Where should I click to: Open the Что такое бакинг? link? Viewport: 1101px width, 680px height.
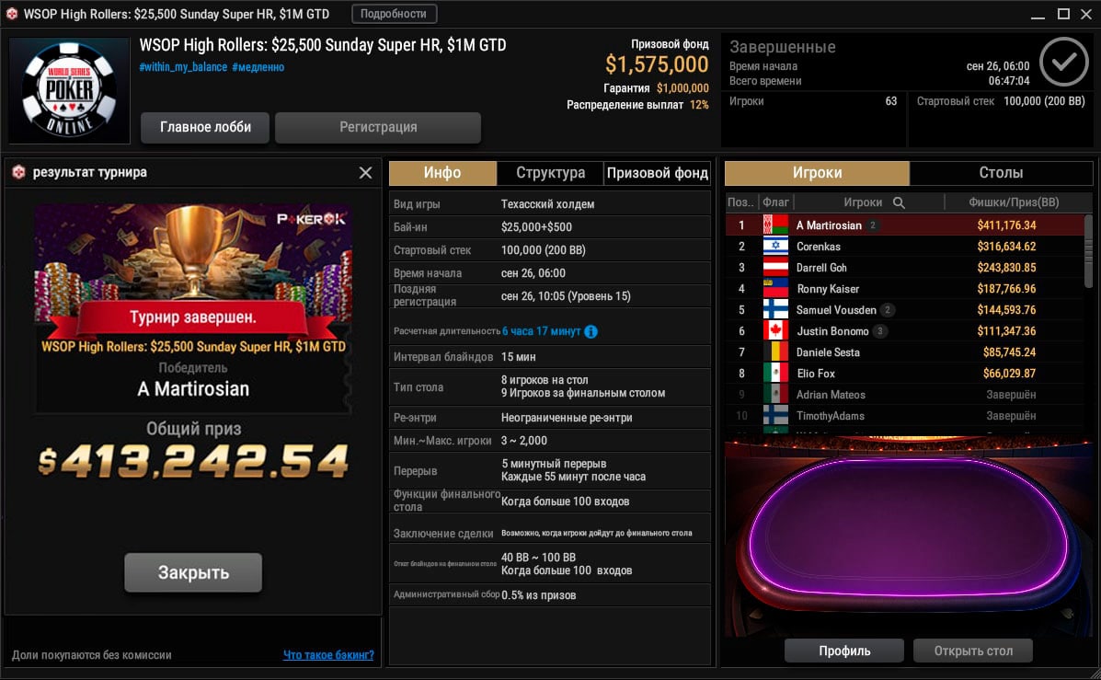click(x=328, y=655)
